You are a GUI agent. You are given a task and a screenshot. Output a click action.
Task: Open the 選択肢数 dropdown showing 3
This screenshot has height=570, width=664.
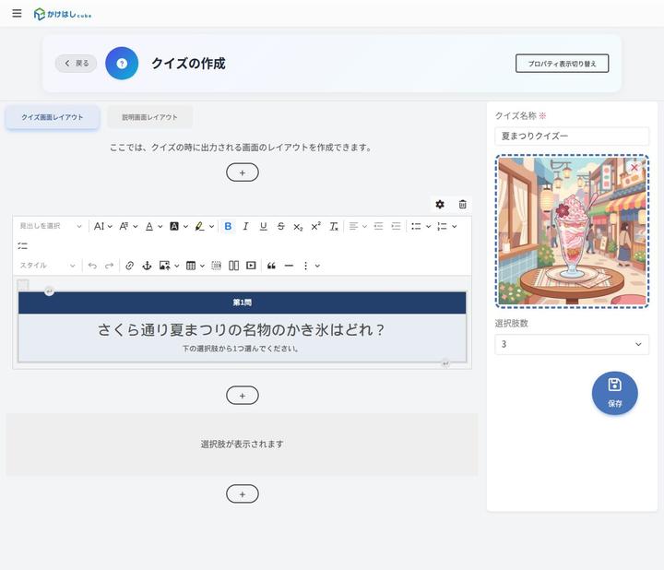coord(572,344)
